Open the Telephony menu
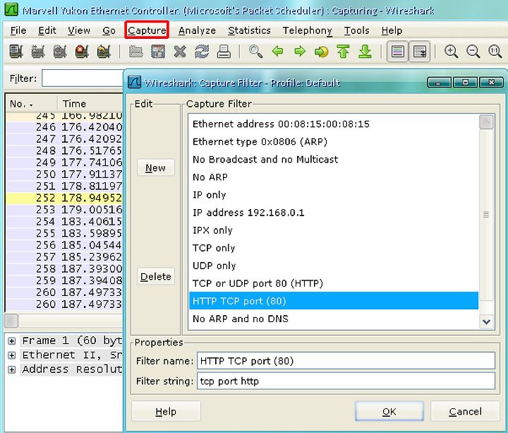The height and width of the screenshot is (433, 508). click(307, 30)
